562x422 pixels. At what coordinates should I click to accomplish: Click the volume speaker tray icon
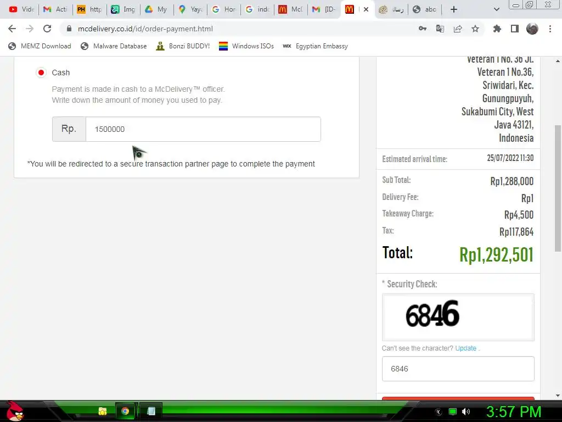click(x=466, y=412)
